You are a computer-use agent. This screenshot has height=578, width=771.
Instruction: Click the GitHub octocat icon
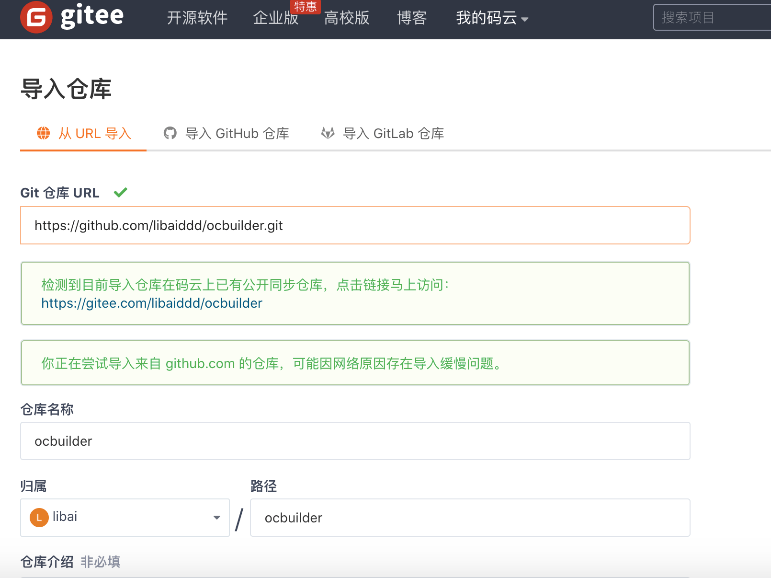click(x=170, y=133)
